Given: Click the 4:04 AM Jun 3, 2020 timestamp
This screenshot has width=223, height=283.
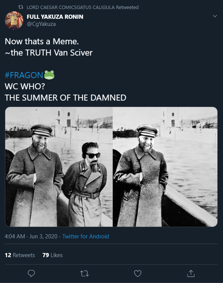Looking at the screenshot, I should click(x=31, y=236).
